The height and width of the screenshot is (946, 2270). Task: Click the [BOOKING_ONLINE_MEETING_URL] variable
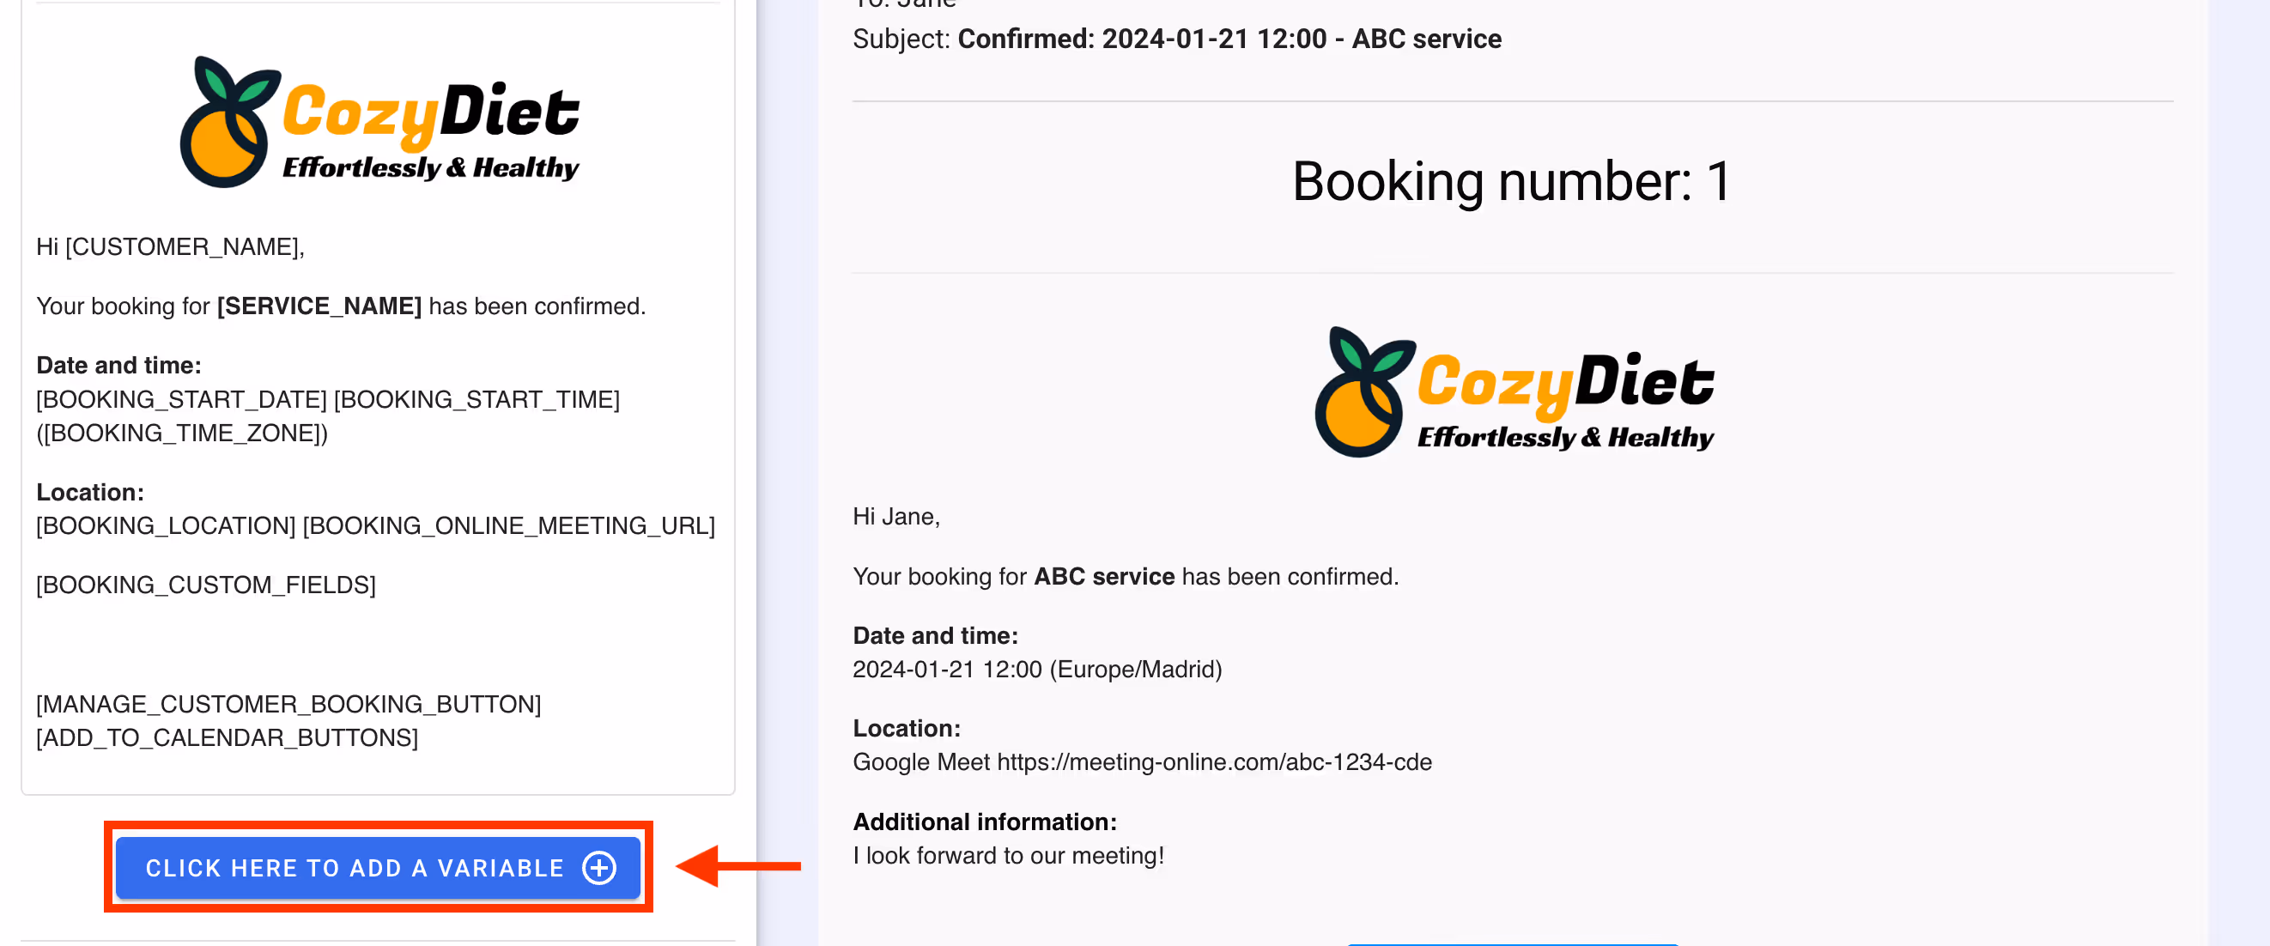click(508, 526)
